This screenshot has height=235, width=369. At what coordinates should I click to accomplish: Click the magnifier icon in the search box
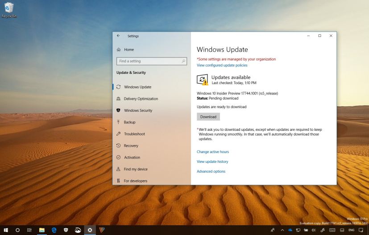pos(183,61)
